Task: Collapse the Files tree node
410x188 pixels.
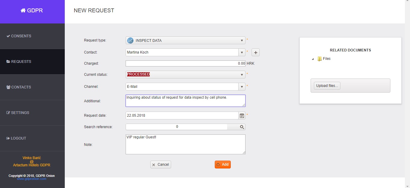Action: click(313, 59)
